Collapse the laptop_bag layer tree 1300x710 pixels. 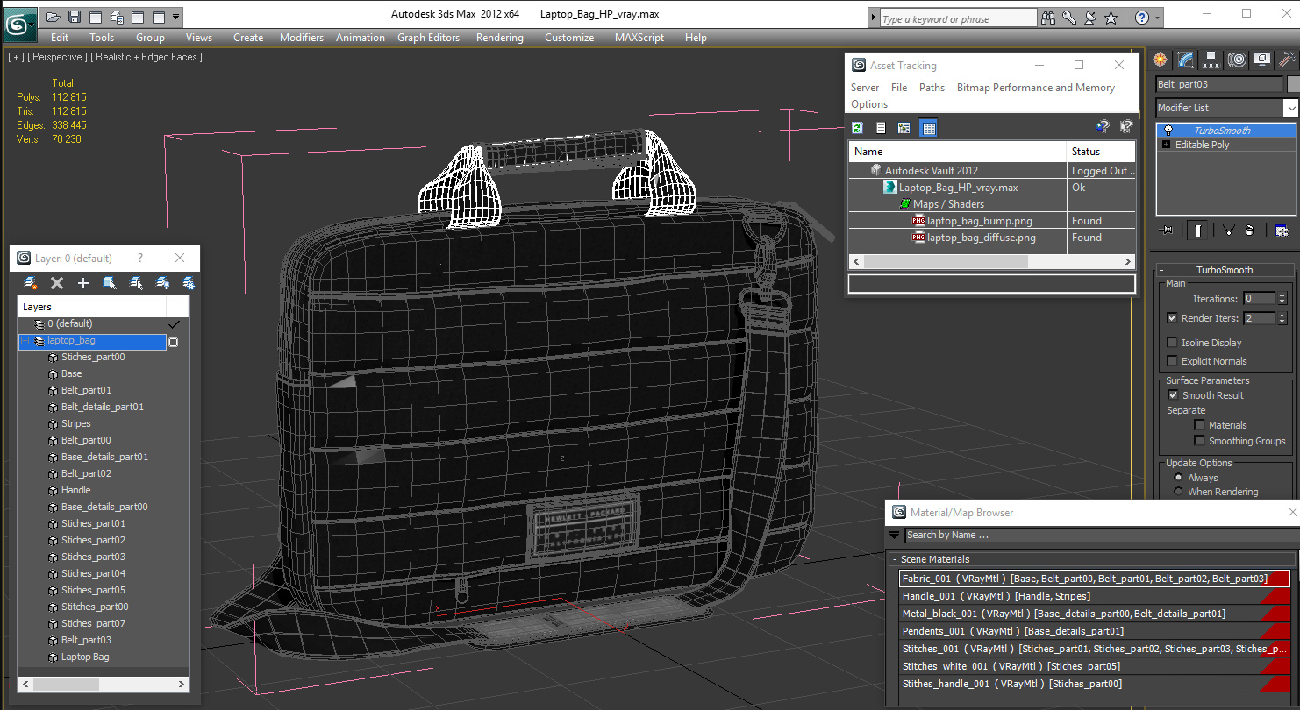pyautogui.click(x=25, y=341)
